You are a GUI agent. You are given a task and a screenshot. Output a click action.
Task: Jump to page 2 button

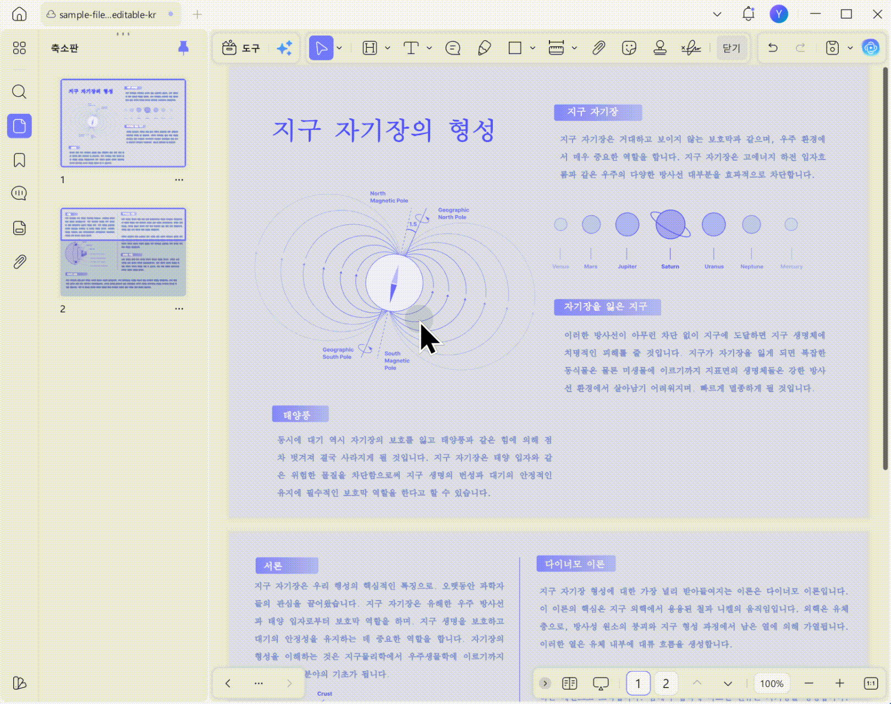coord(666,684)
